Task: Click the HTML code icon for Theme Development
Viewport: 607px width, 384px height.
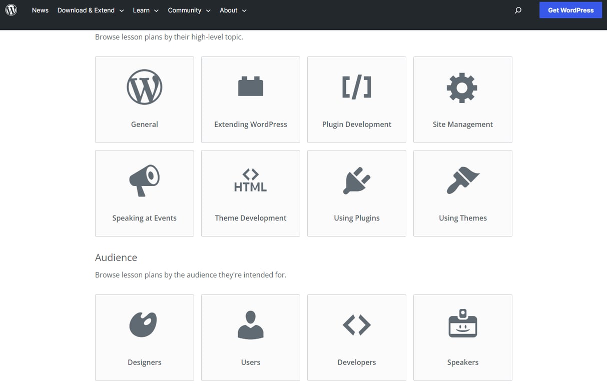Action: 250,180
